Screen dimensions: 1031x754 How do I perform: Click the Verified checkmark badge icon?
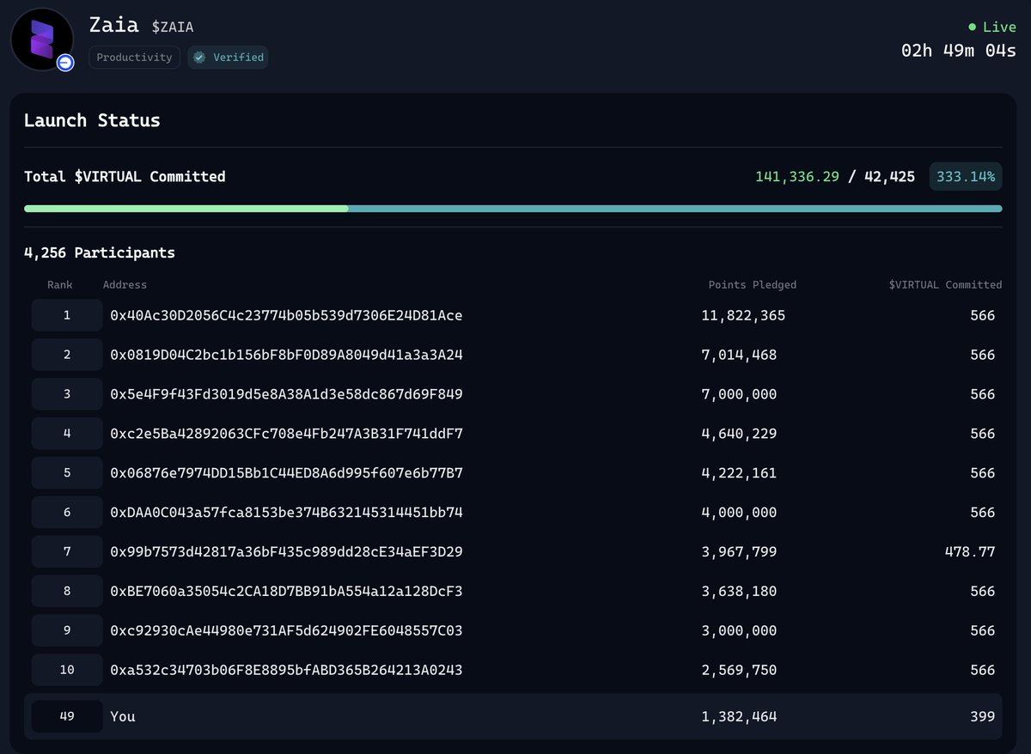pyautogui.click(x=199, y=58)
